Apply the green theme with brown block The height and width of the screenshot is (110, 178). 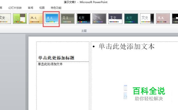20,19
